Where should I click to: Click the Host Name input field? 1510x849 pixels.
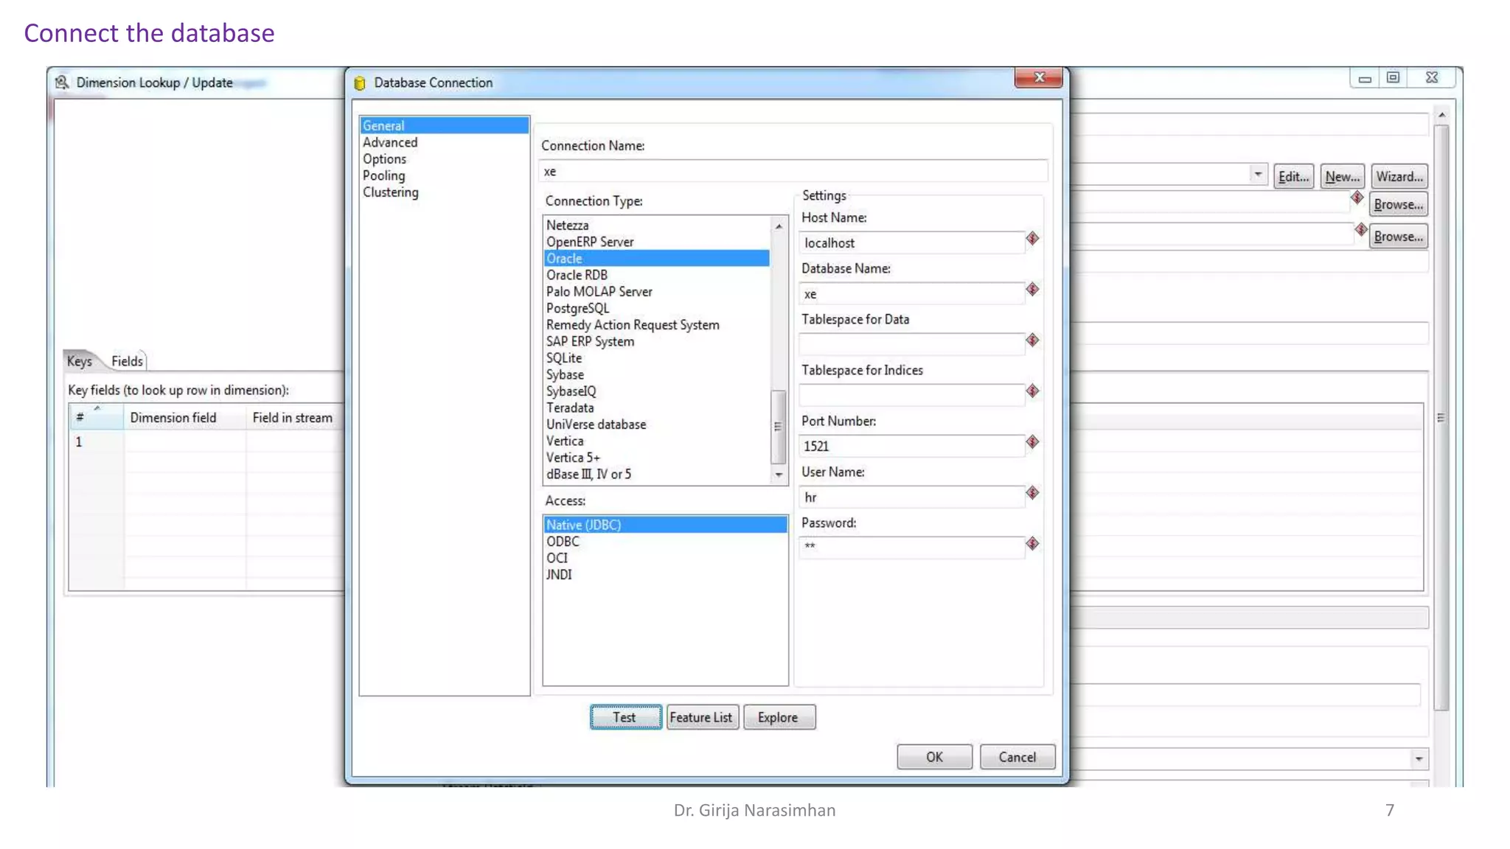tap(911, 243)
